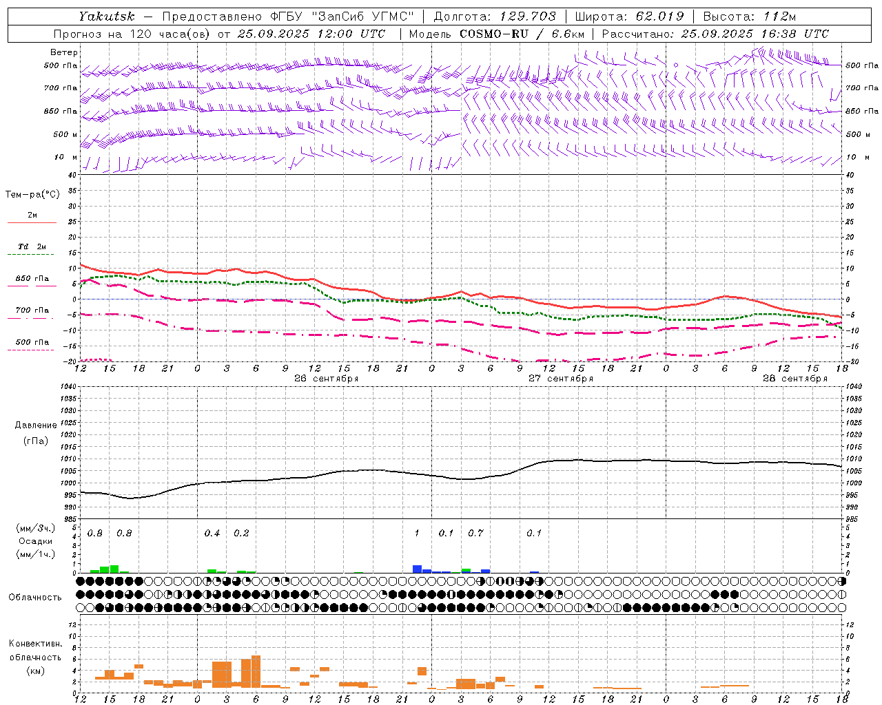Screen dimensions: 882x705
Task: Click the 'Тем-ра(°C)' temperature label
Action: tap(32, 195)
